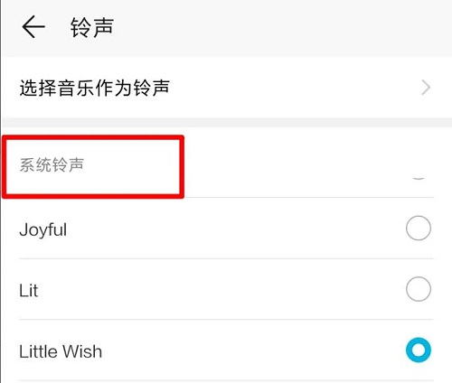452x383 pixels.
Task: Click the selected blue Little Wish radio
Action: point(419,350)
